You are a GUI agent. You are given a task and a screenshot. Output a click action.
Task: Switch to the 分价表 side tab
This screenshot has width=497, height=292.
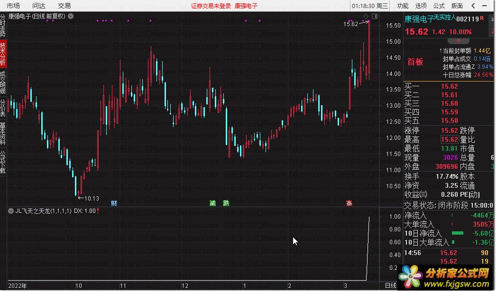[3, 108]
